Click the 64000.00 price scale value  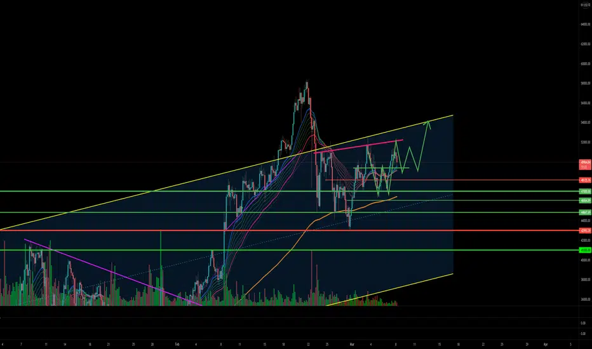tap(585, 25)
